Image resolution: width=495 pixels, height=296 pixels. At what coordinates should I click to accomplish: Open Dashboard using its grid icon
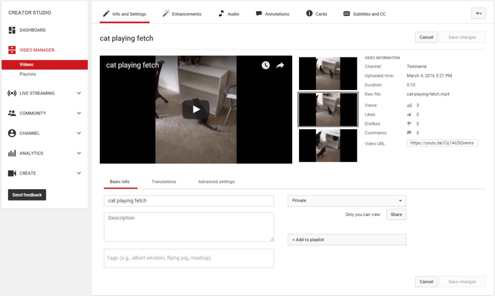pyautogui.click(x=11, y=30)
